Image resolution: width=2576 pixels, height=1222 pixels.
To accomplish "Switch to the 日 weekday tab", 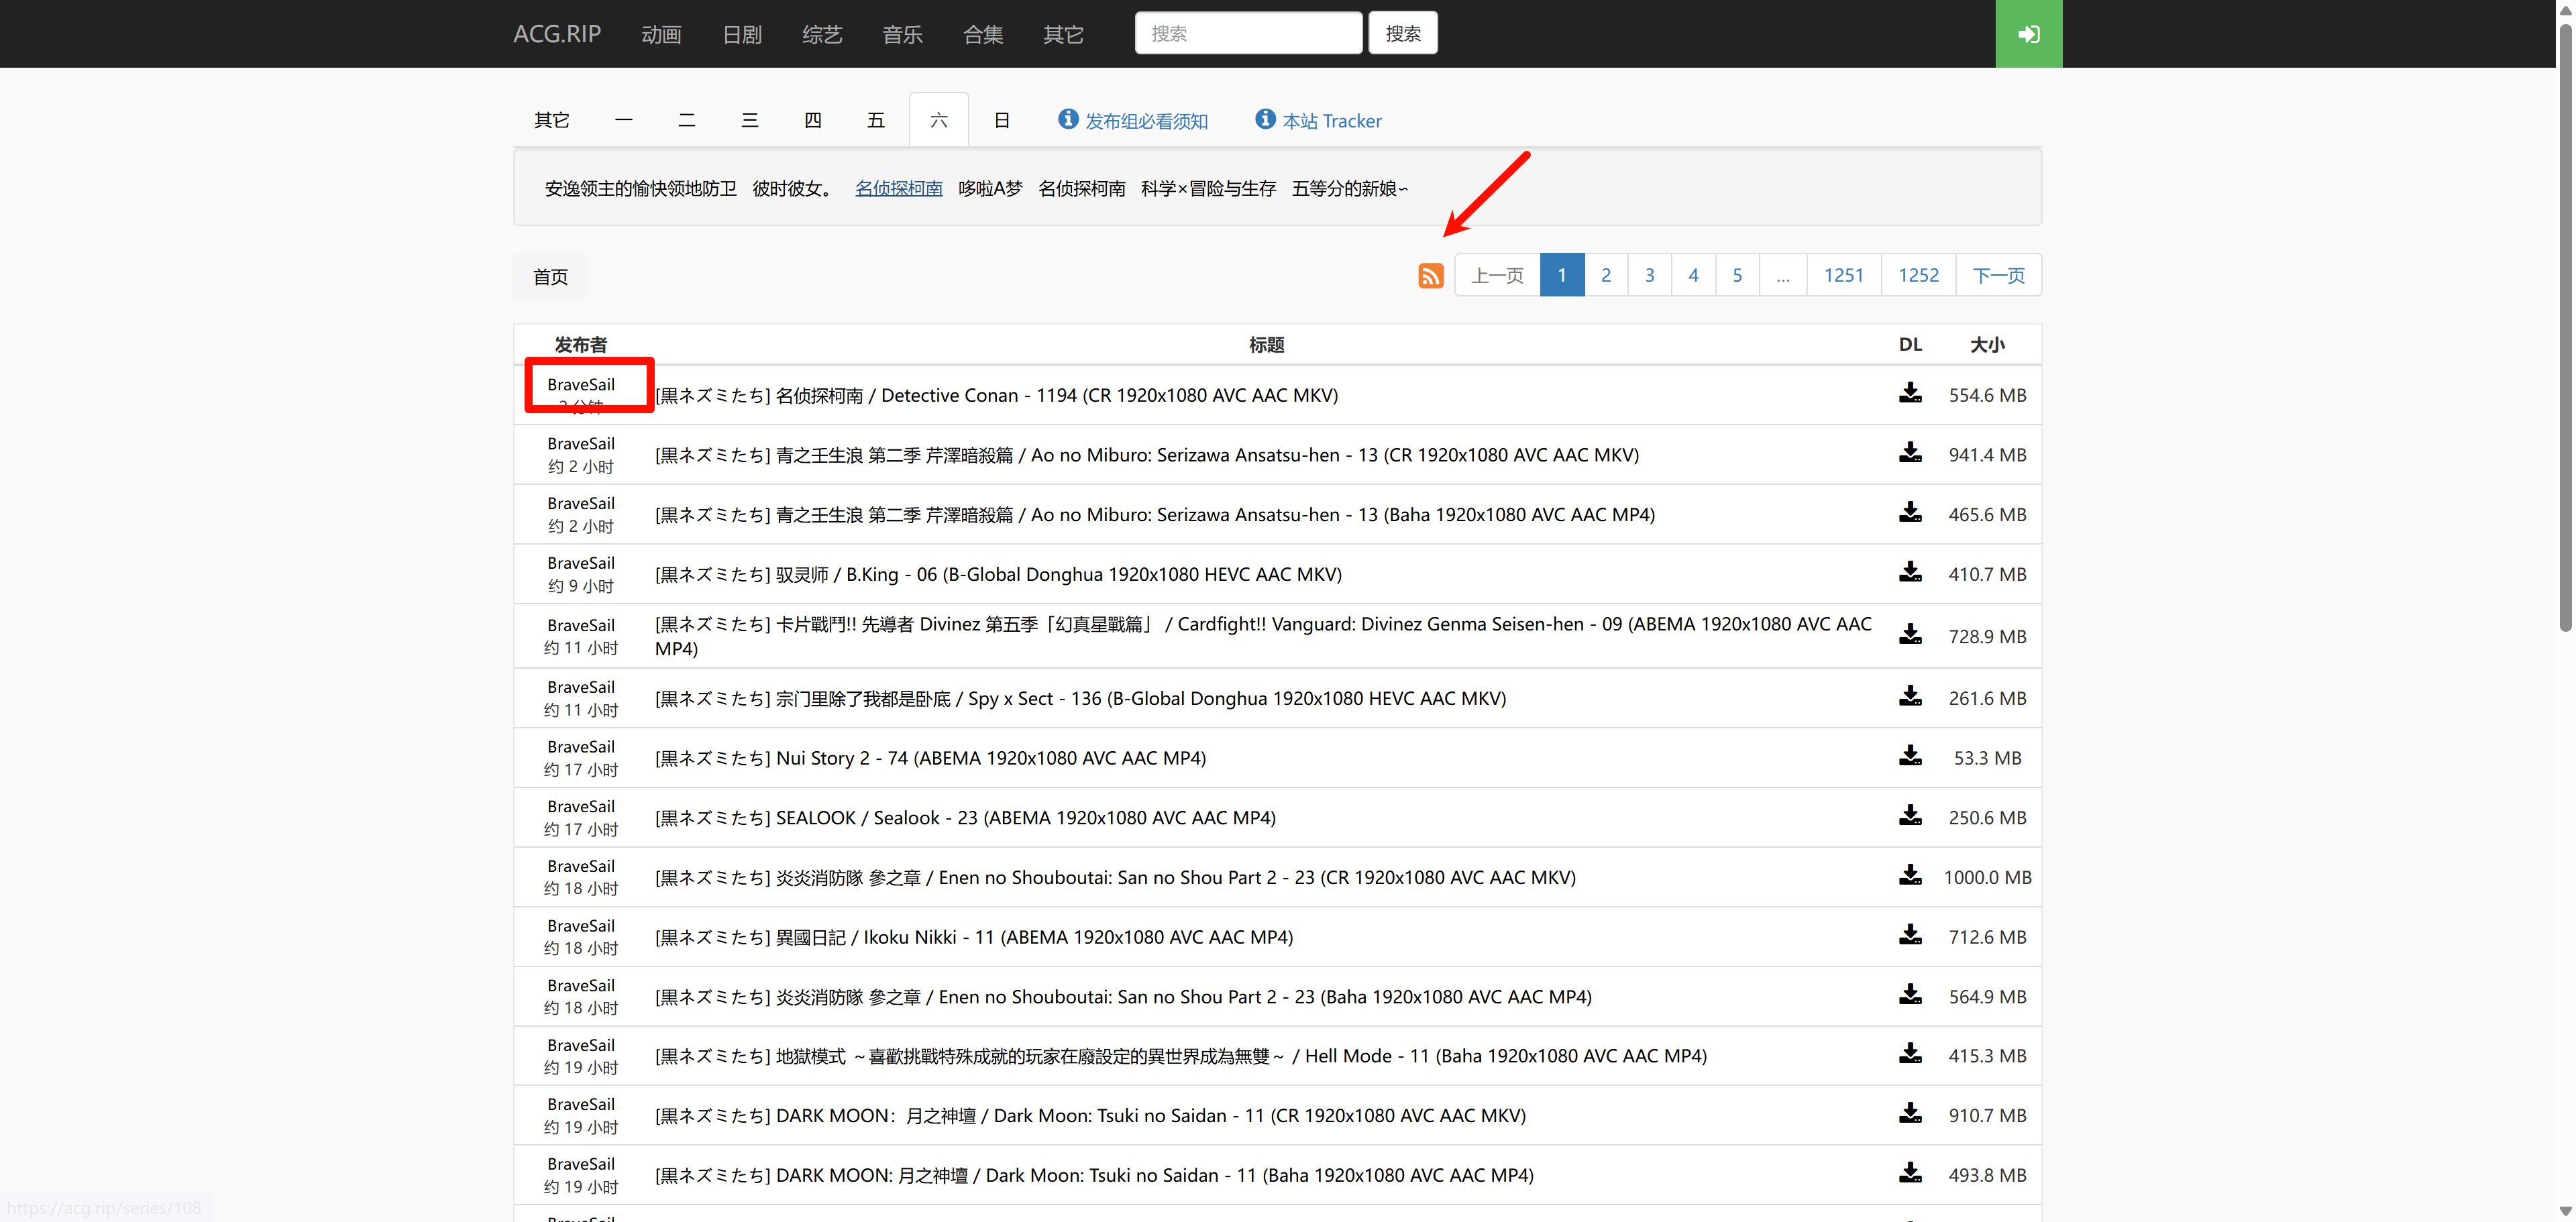I will [x=1001, y=120].
